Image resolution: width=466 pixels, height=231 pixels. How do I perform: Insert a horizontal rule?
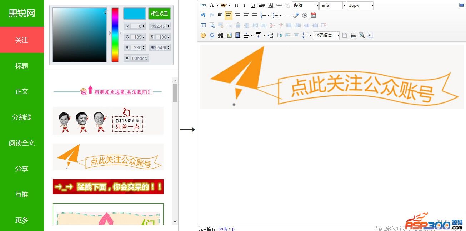pos(287,15)
